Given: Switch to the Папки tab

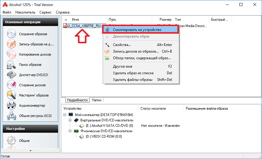Looking at the screenshot, I should [96, 100].
